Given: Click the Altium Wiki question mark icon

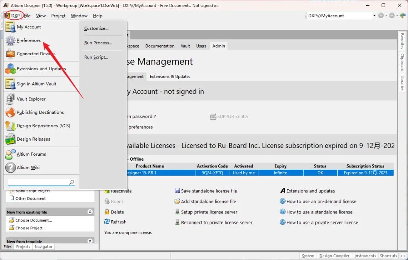Looking at the screenshot, I should [x=11, y=168].
